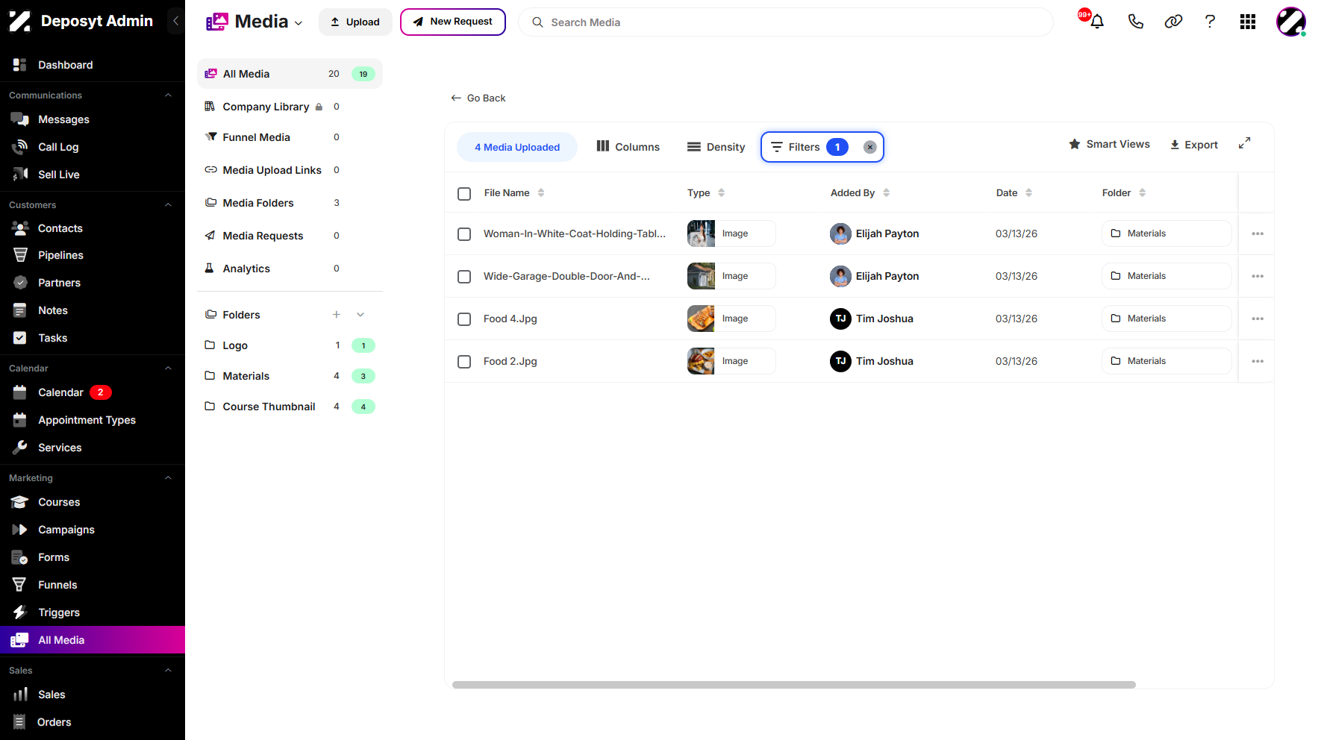
Task: Open the apps grid icon
Action: click(x=1248, y=22)
